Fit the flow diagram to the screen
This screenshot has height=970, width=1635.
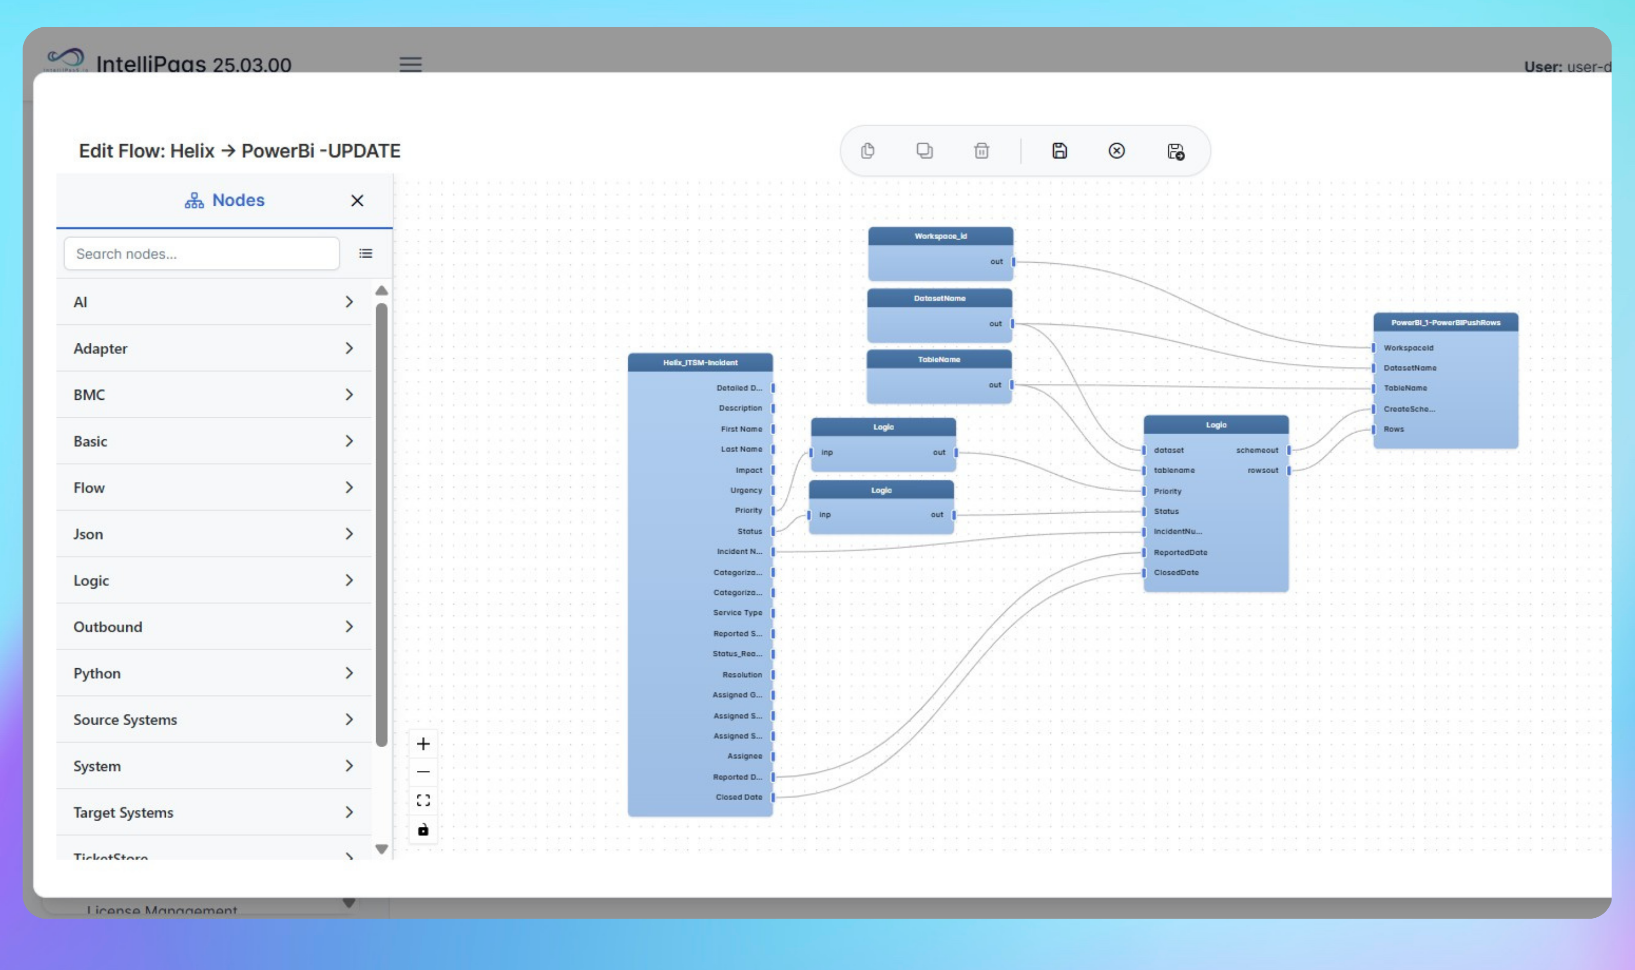tap(423, 800)
